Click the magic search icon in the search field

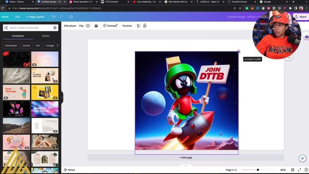pos(6,28)
